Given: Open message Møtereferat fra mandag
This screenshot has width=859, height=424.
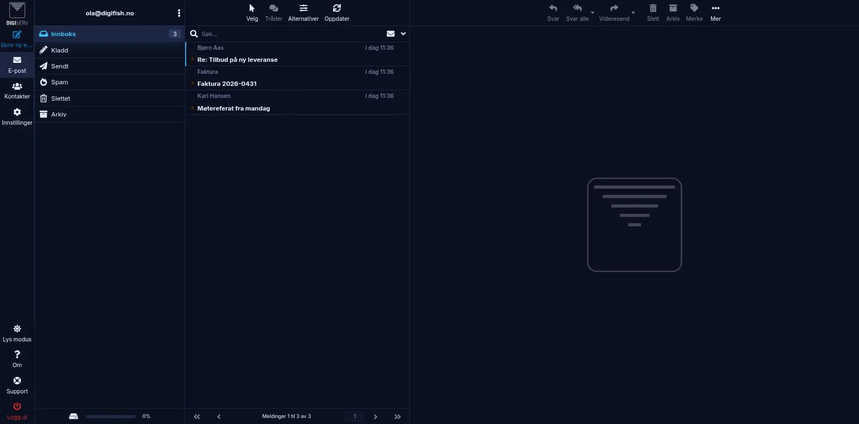Looking at the screenshot, I should [297, 102].
